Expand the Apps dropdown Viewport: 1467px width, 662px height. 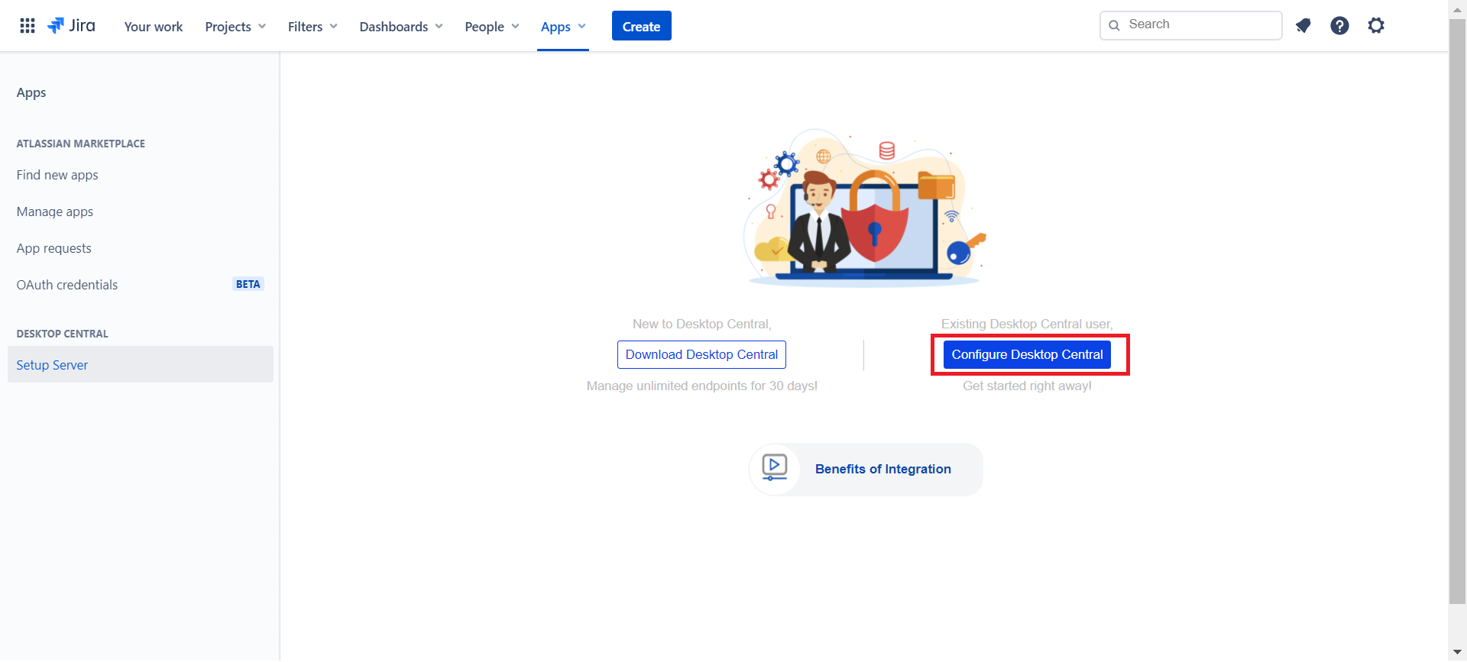(x=563, y=27)
